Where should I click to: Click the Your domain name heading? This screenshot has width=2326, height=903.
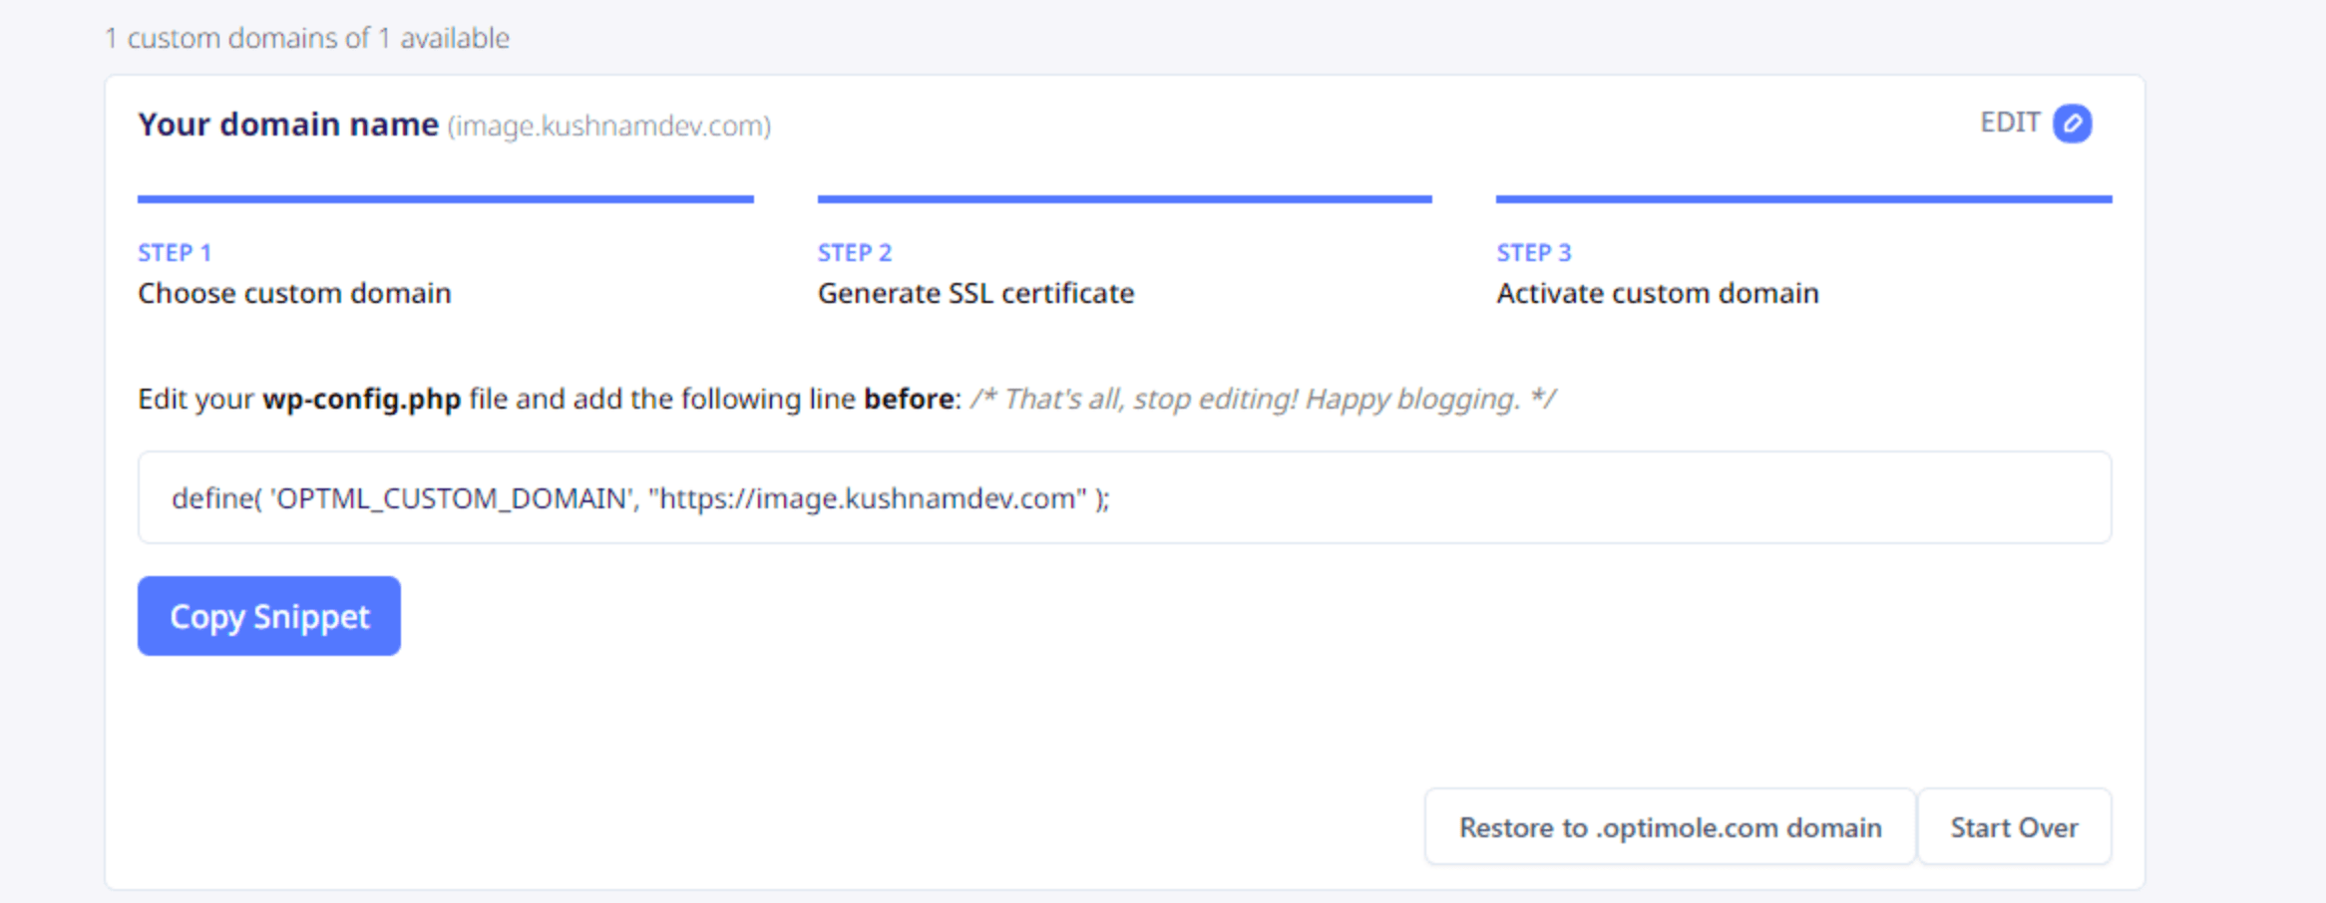pos(287,125)
